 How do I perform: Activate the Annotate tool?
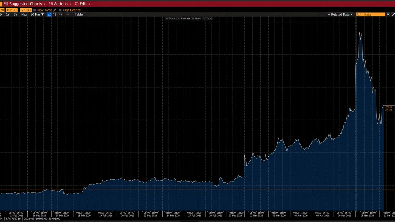coord(183,19)
